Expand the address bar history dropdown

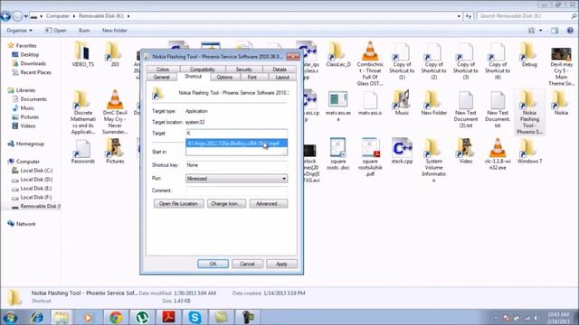point(459,16)
